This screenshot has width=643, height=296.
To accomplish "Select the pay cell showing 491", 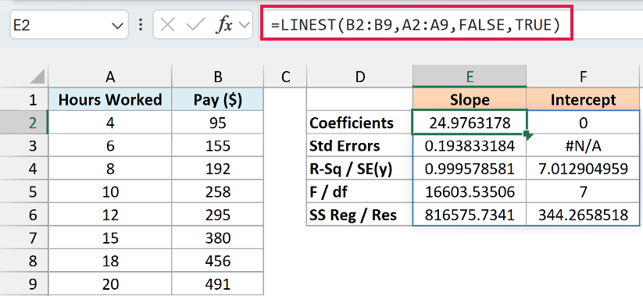I will point(218,284).
